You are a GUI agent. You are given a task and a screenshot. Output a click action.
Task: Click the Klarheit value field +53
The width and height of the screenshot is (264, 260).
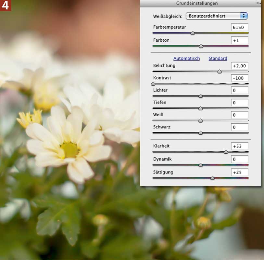pyautogui.click(x=240, y=146)
